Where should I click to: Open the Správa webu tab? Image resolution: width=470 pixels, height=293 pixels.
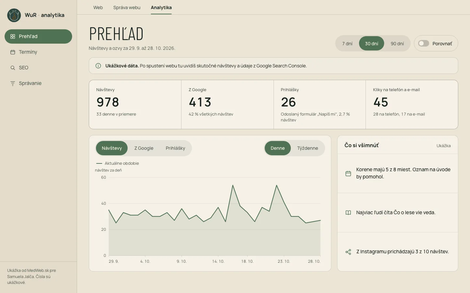[127, 7]
